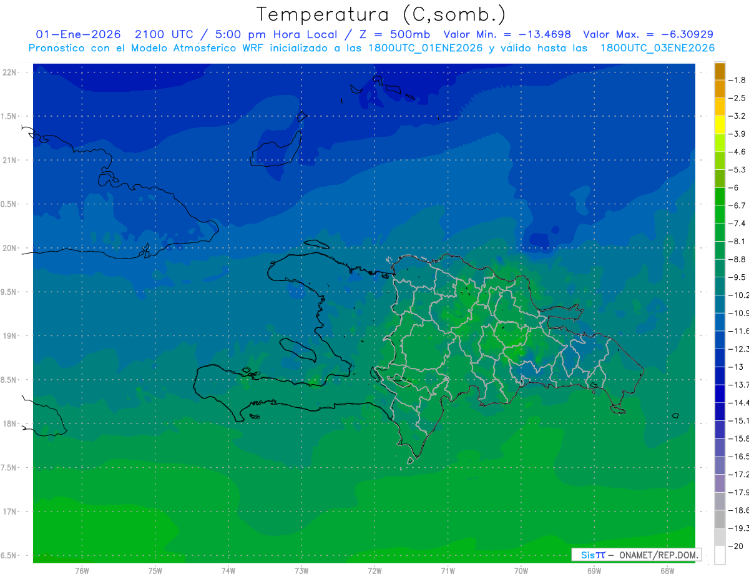The width and height of the screenshot is (749, 579).
Task: Click the 75W longitude label
Action: pyautogui.click(x=155, y=571)
